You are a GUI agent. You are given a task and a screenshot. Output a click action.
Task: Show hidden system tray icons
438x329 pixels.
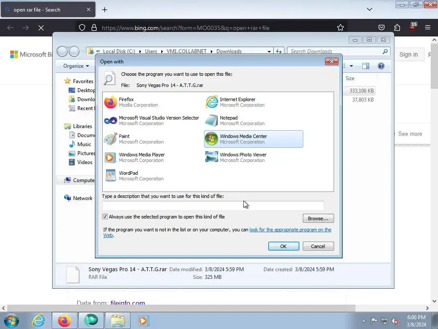(364, 321)
